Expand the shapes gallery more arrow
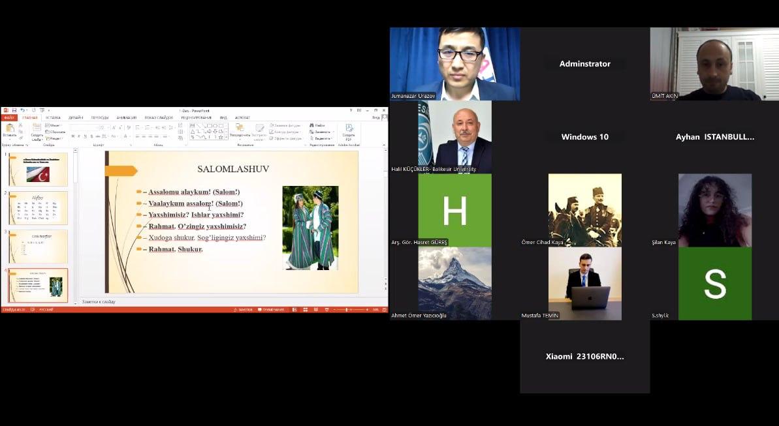The width and height of the screenshot is (779, 426). (226, 136)
